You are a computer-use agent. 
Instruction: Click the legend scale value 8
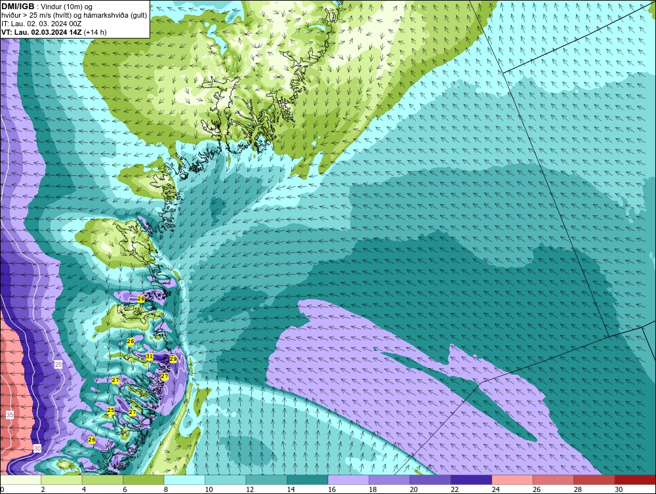click(x=166, y=489)
